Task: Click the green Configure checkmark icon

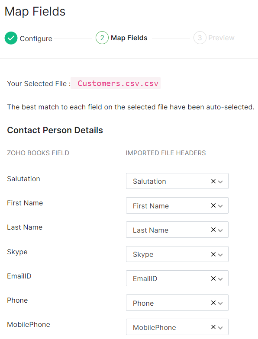Action: pos(11,38)
